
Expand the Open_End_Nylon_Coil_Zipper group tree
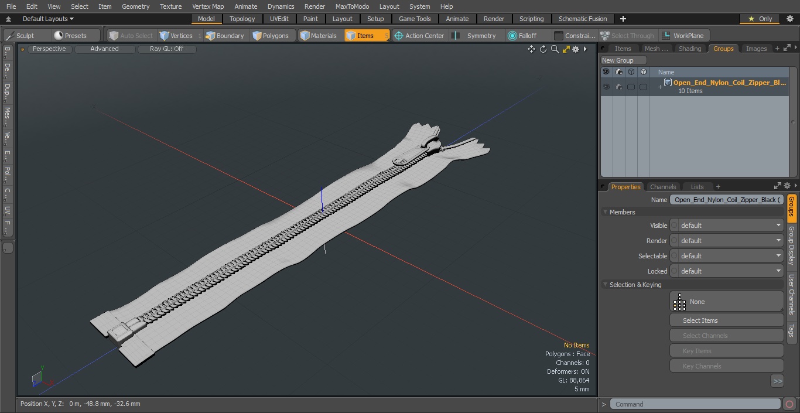(x=660, y=87)
